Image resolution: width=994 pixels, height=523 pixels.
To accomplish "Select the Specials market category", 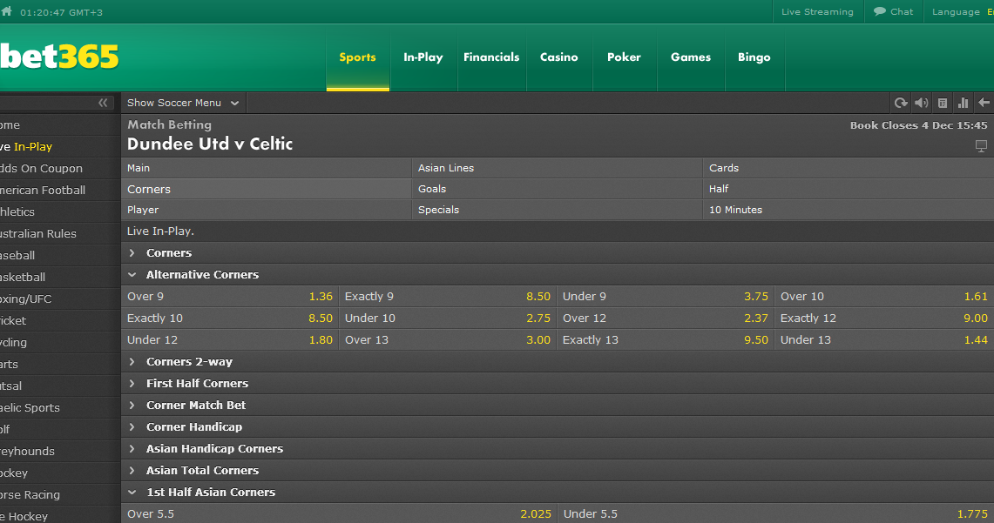I will tap(558, 210).
